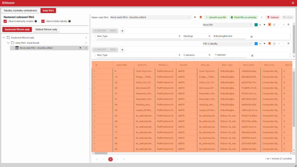Open three-dot menu for Sady filtrů - Karel Novák
297x167 pixels.
coord(86,43)
